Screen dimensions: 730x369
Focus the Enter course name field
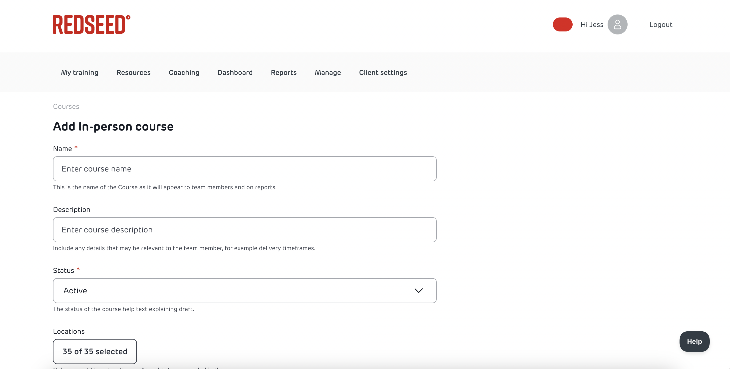244,169
